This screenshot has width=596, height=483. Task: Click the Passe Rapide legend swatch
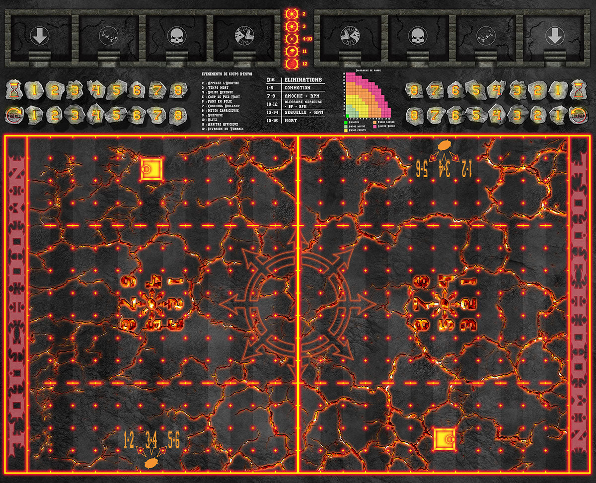[x=345, y=126]
